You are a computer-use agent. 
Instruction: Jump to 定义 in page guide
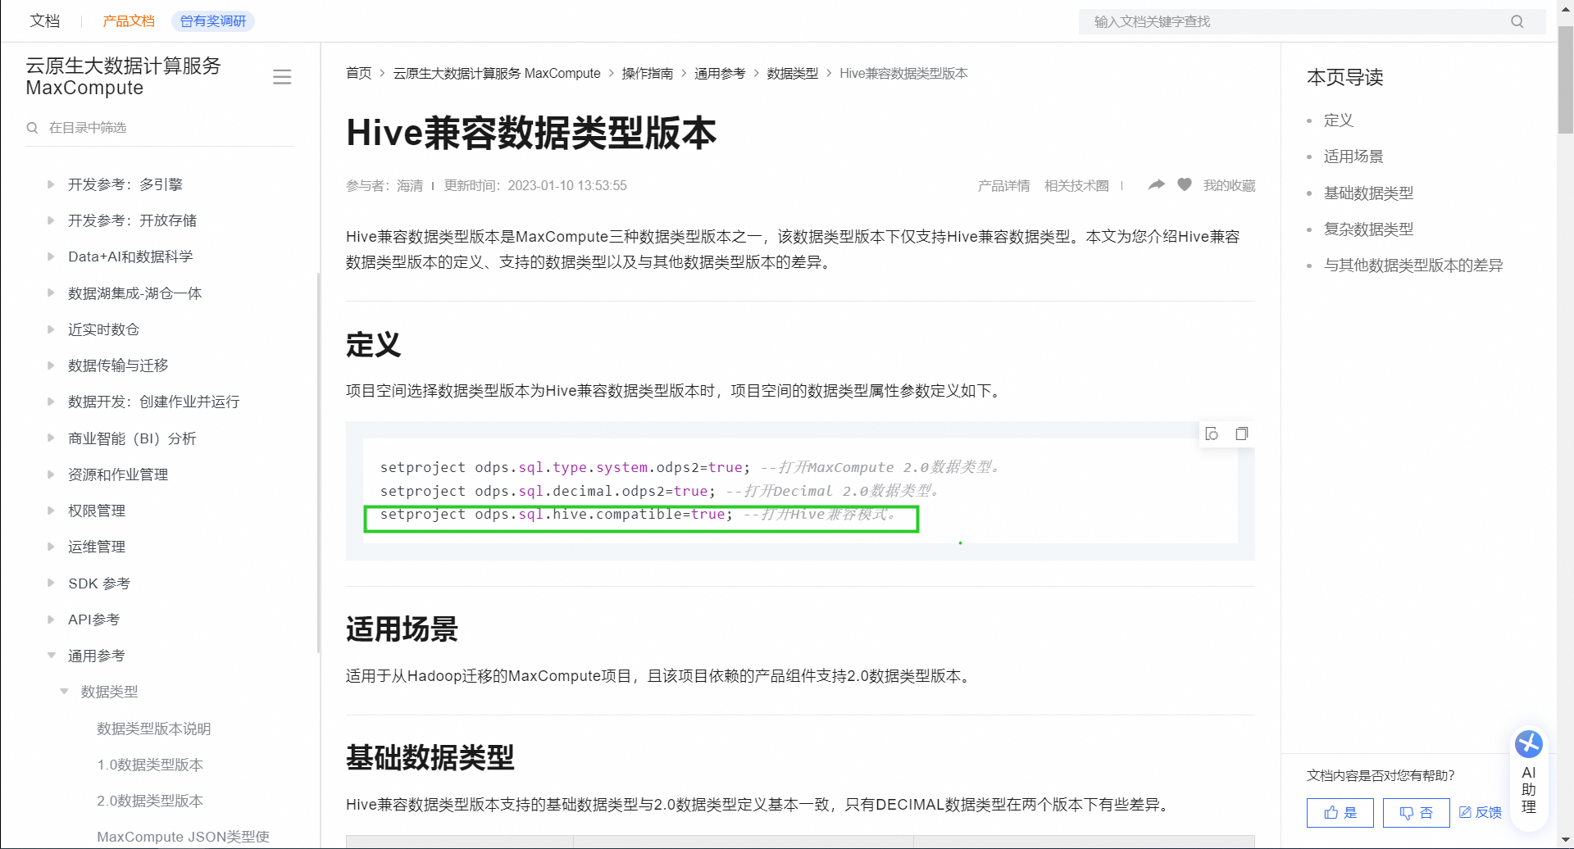tap(1339, 120)
